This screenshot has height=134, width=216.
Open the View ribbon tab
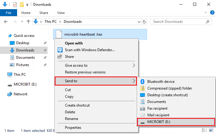[61, 13]
